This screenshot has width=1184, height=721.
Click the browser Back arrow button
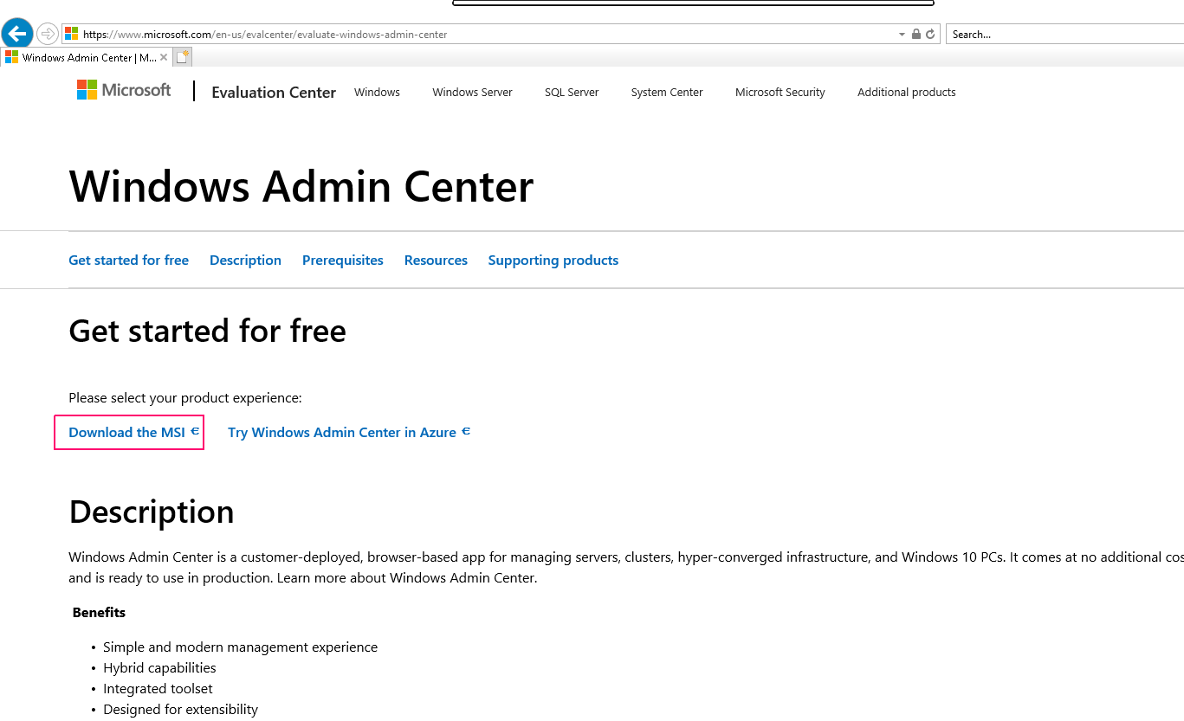[17, 34]
